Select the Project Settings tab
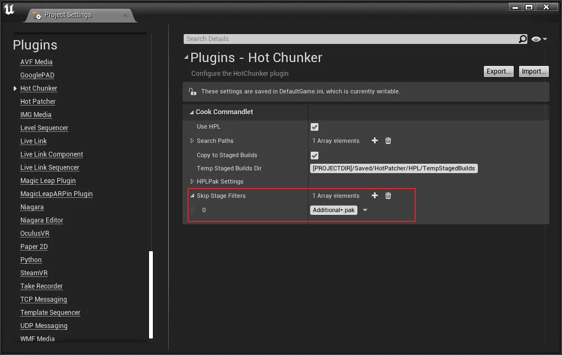Image resolution: width=562 pixels, height=355 pixels. coord(68,15)
